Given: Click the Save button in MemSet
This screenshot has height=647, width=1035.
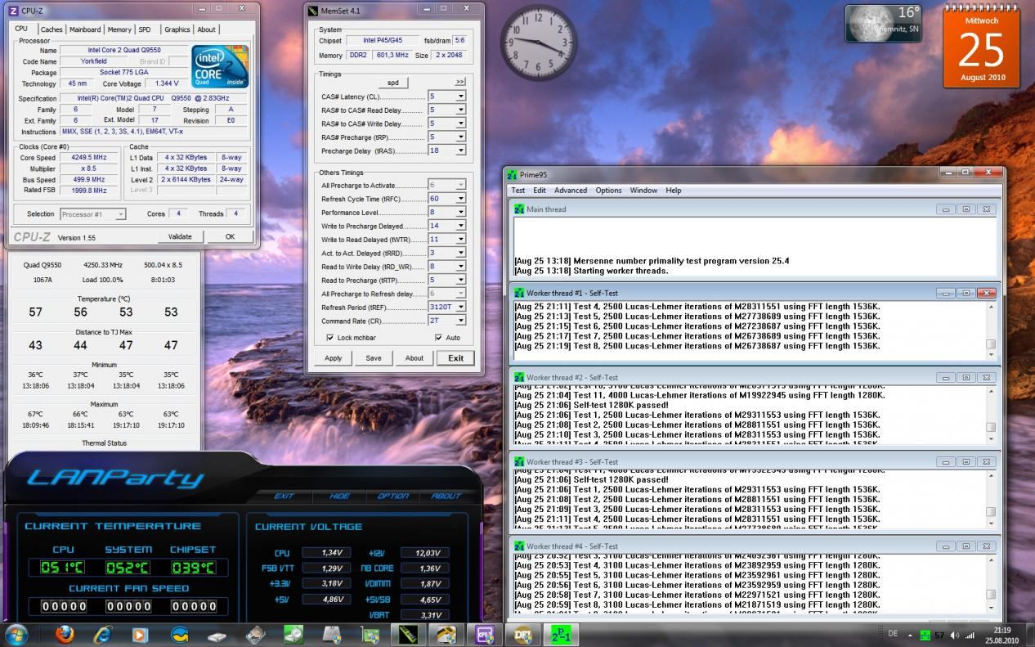Looking at the screenshot, I should 374,358.
